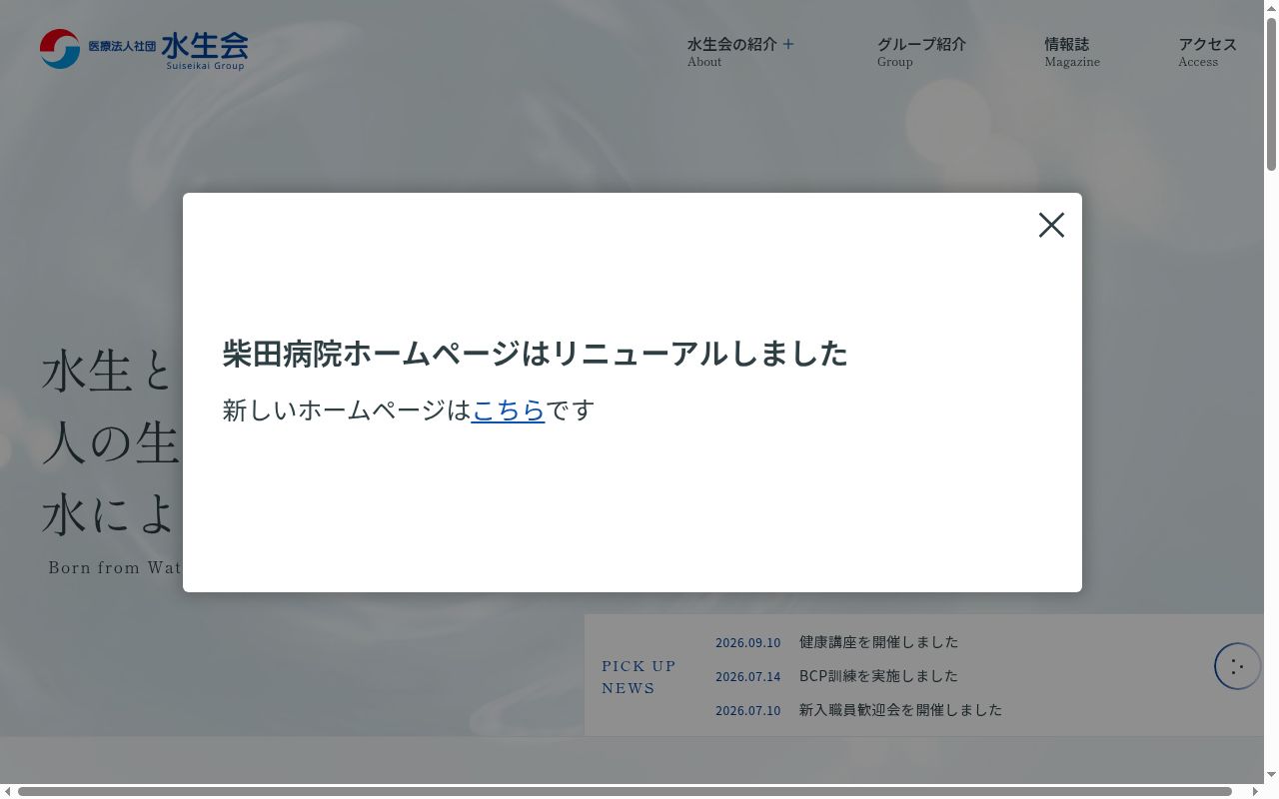Viewport: 1279px width, 799px height.
Task: Expand the 水生会の紹介 plus icon
Action: point(788,44)
